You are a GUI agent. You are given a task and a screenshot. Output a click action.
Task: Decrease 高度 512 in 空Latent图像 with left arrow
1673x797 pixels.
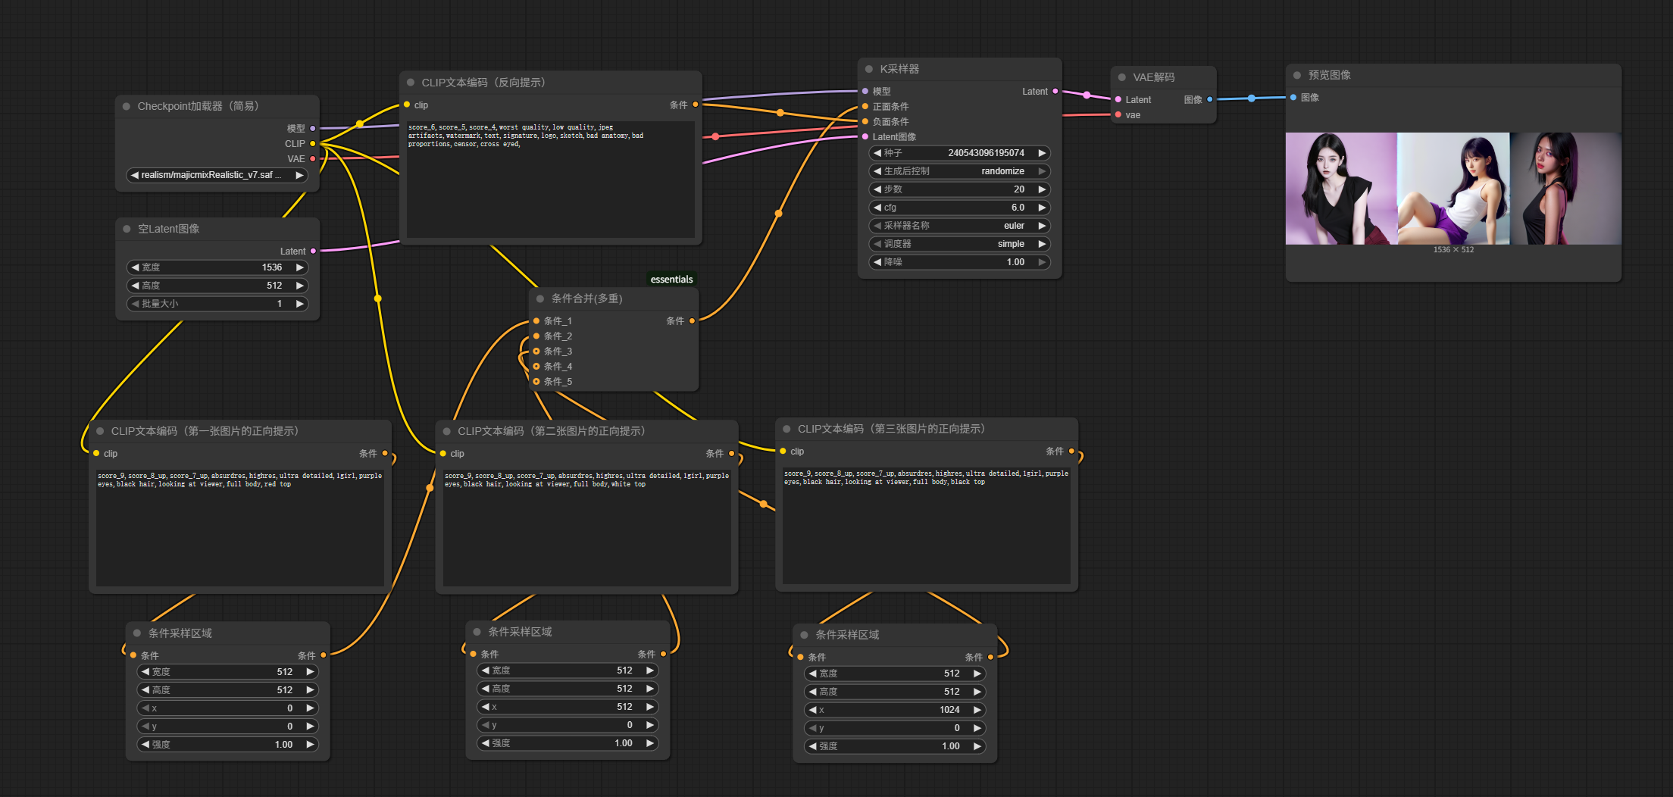[135, 286]
